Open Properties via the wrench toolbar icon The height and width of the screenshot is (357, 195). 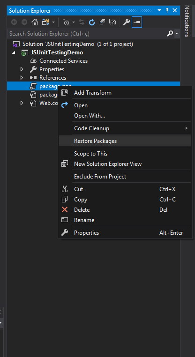[126, 22]
